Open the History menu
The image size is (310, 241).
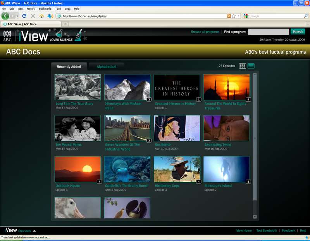(x=31, y=8)
